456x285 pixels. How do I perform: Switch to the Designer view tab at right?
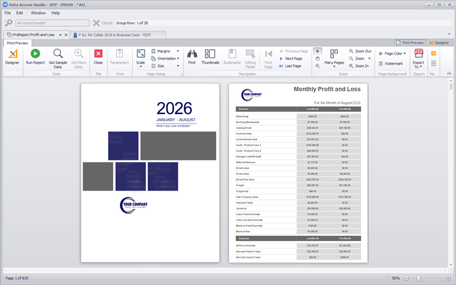(438, 43)
